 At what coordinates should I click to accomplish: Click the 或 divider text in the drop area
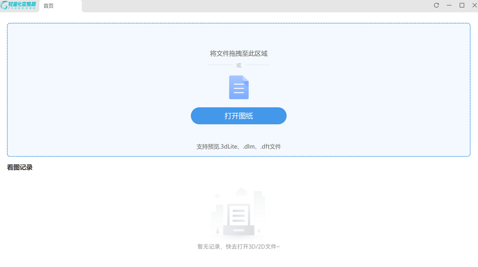239,65
